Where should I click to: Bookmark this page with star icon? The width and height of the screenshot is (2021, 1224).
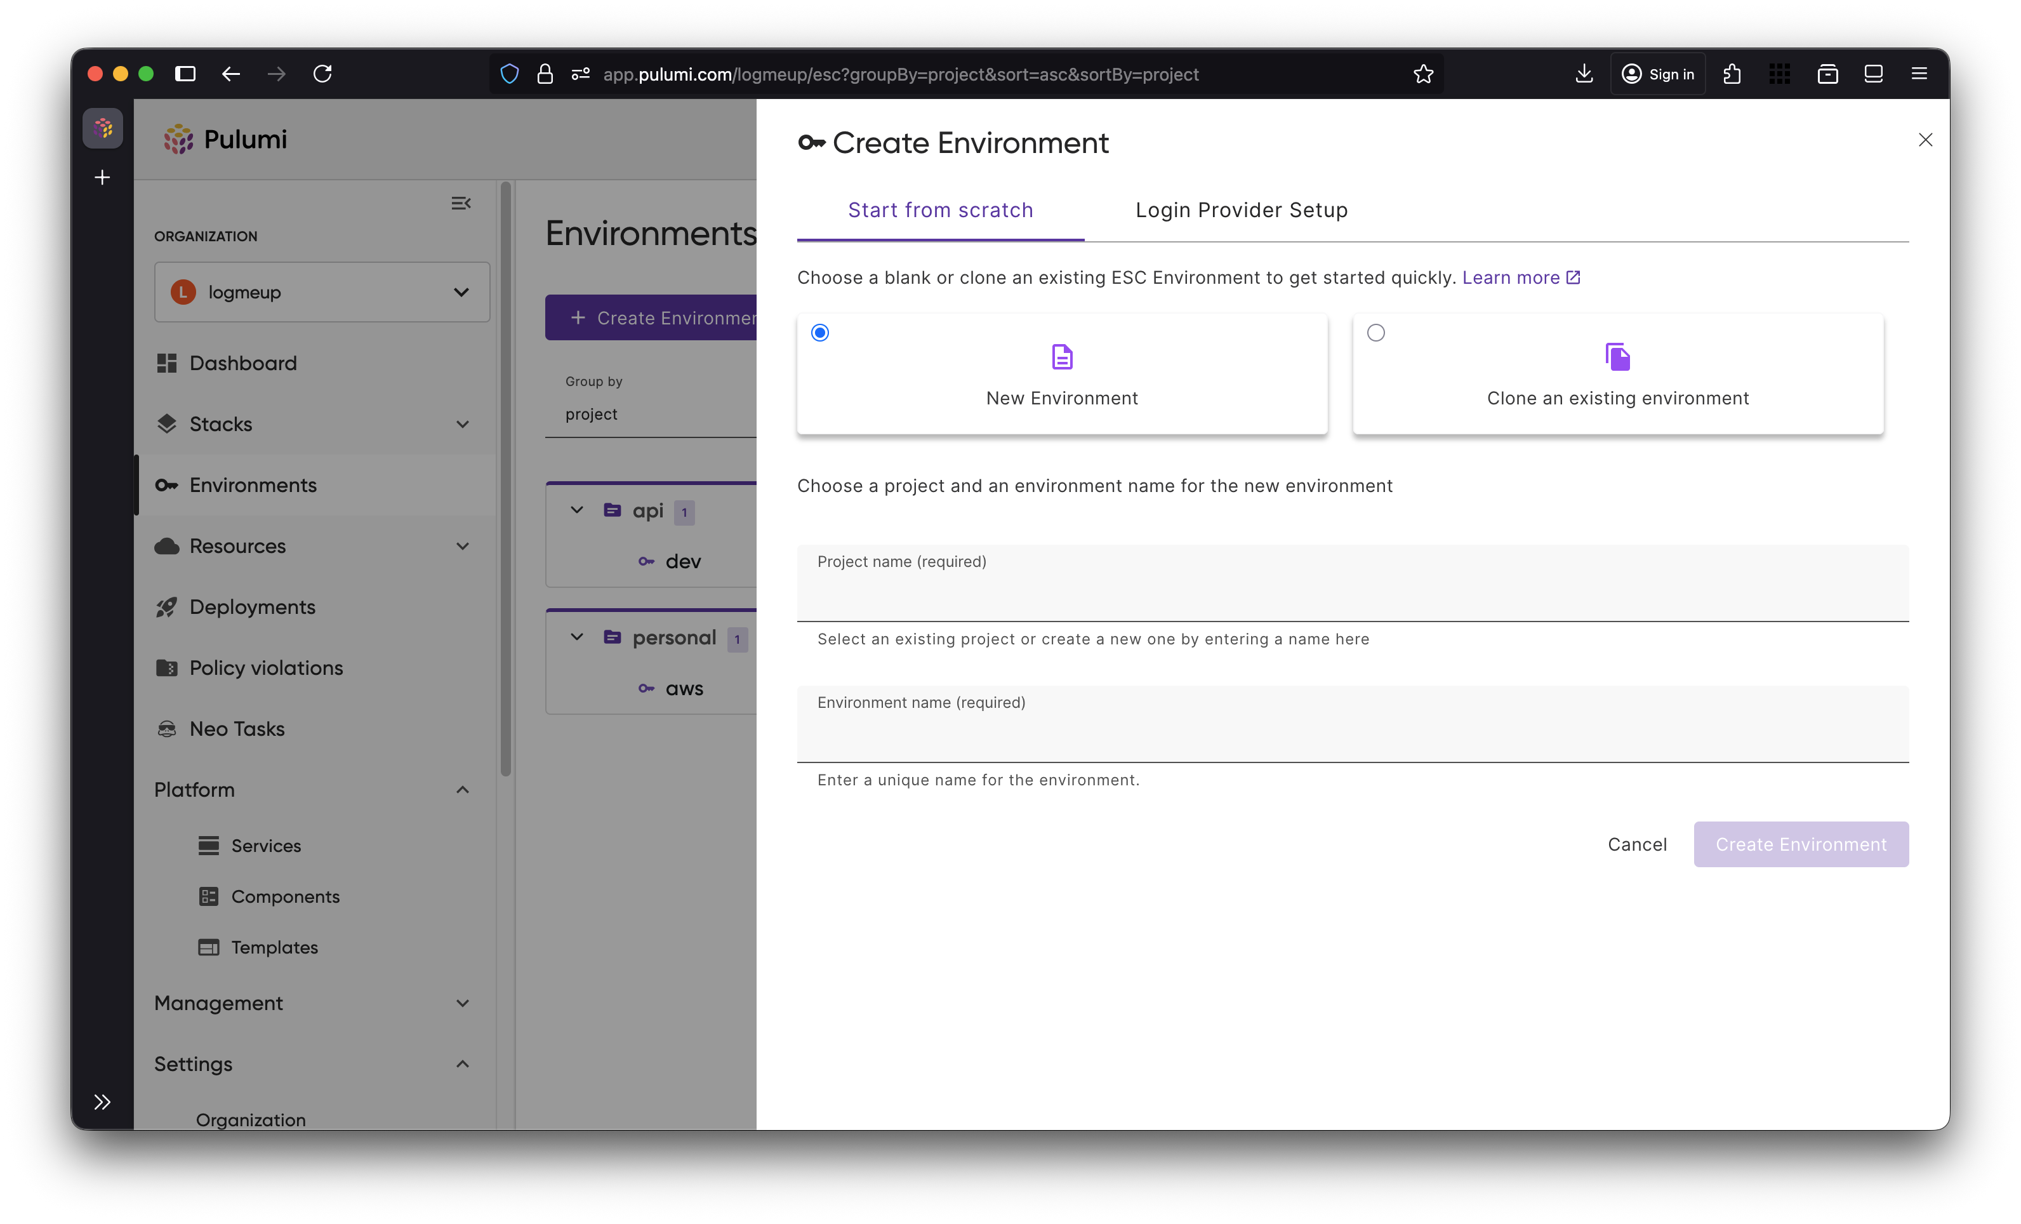click(x=1423, y=74)
